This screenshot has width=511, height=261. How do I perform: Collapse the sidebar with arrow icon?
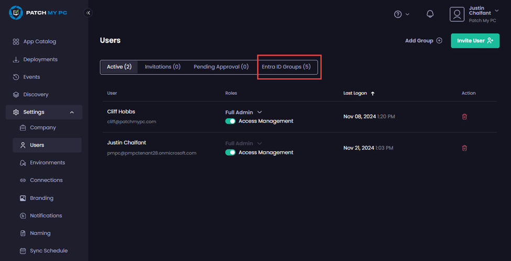pyautogui.click(x=88, y=13)
